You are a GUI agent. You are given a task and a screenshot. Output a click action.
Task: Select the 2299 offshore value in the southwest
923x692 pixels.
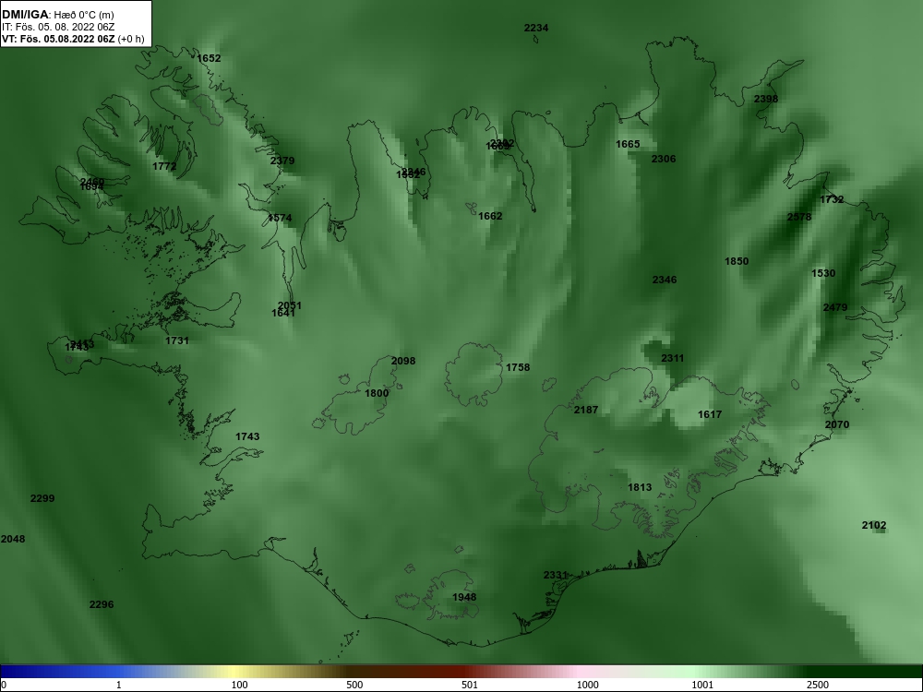point(42,498)
